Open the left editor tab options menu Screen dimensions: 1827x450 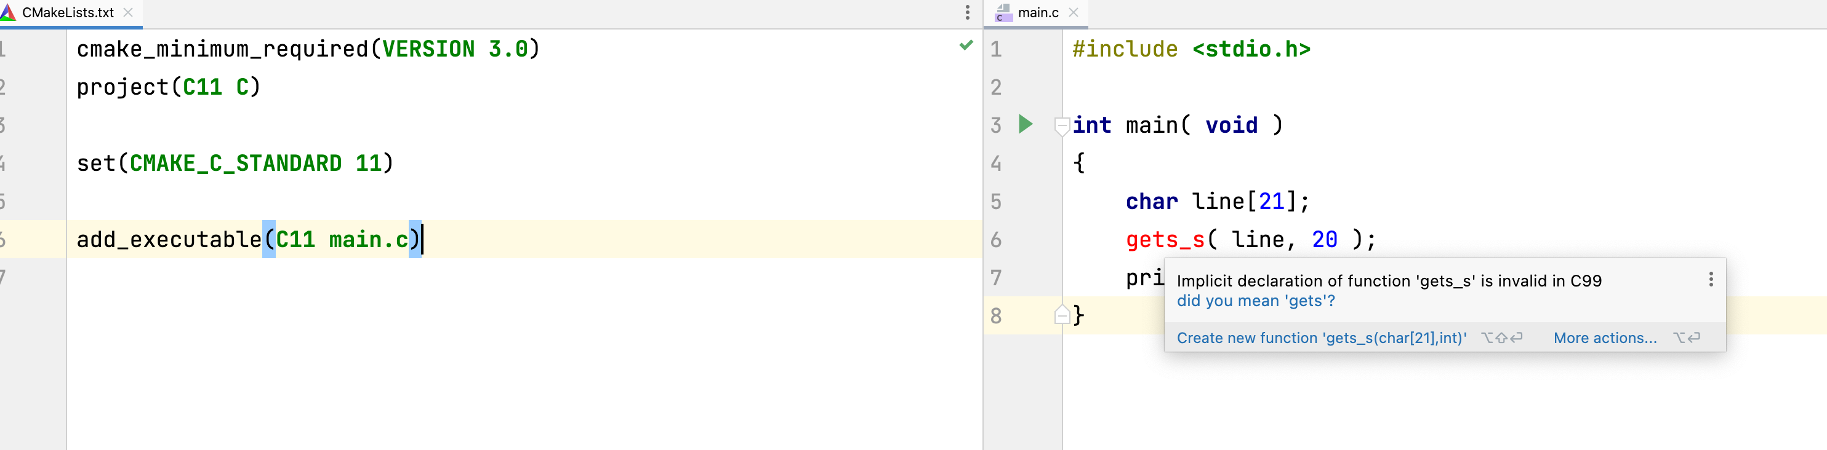pos(966,12)
